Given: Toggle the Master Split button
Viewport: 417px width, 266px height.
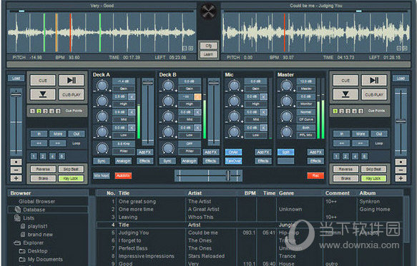Looking at the screenshot, I should coord(285,152).
